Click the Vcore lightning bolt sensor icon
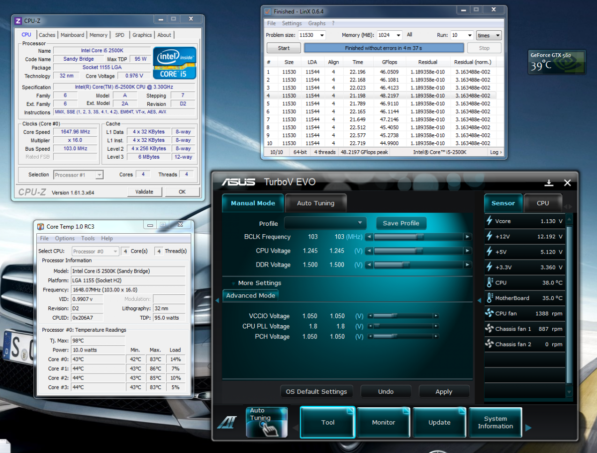 tap(490, 221)
